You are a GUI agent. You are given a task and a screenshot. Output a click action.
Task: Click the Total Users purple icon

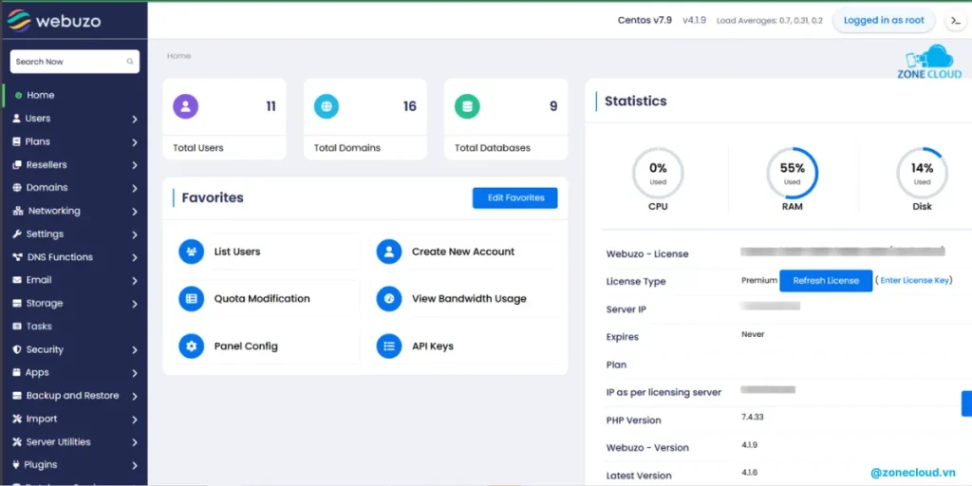click(x=185, y=106)
